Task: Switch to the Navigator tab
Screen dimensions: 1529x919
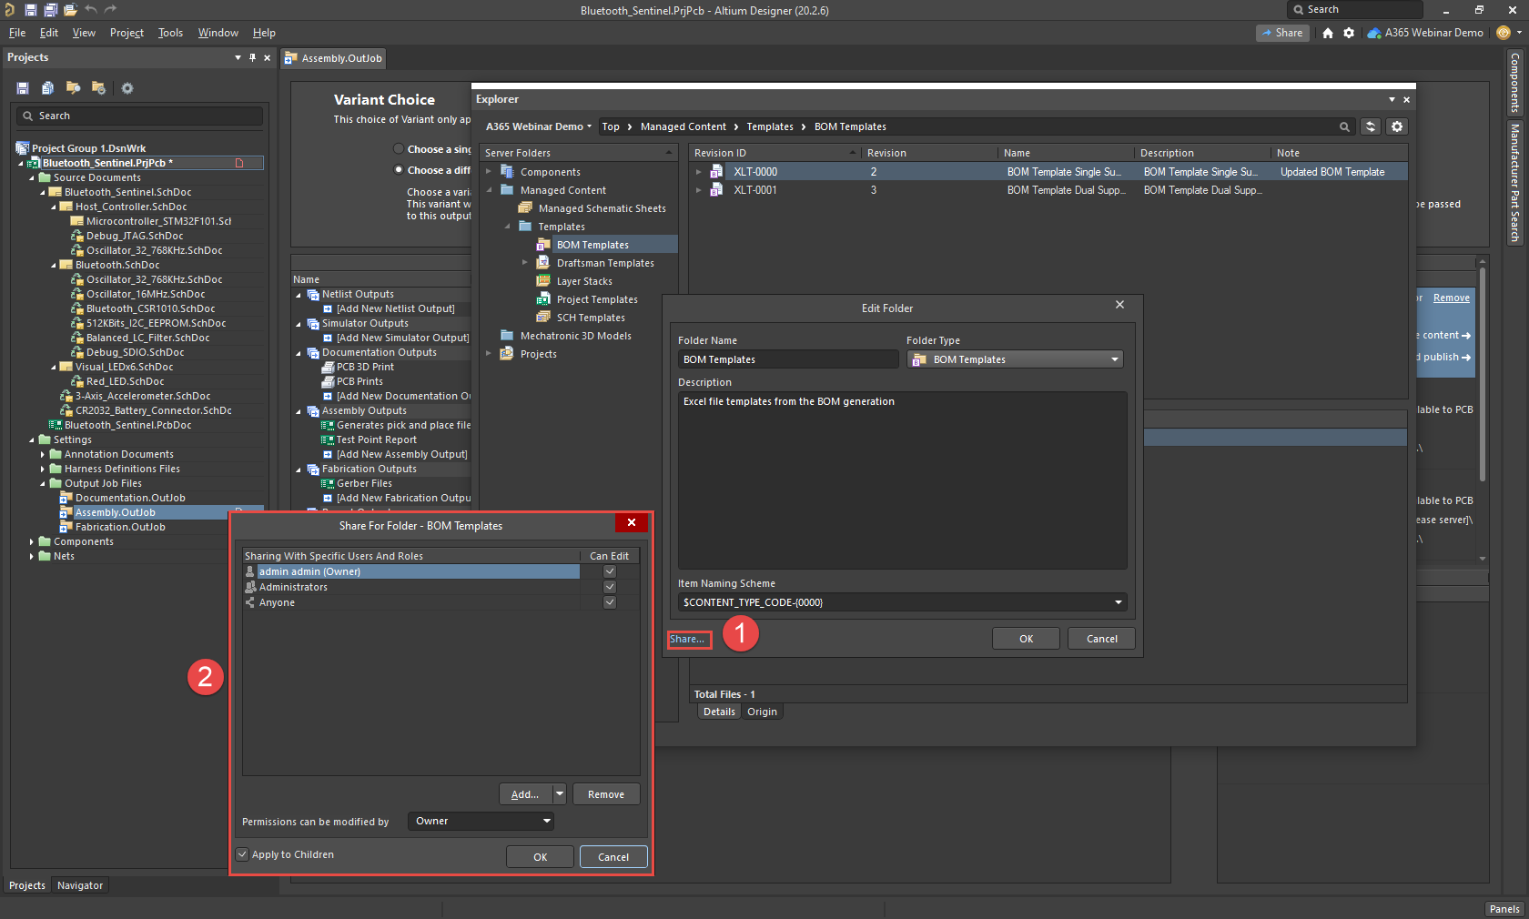Action: tap(80, 885)
